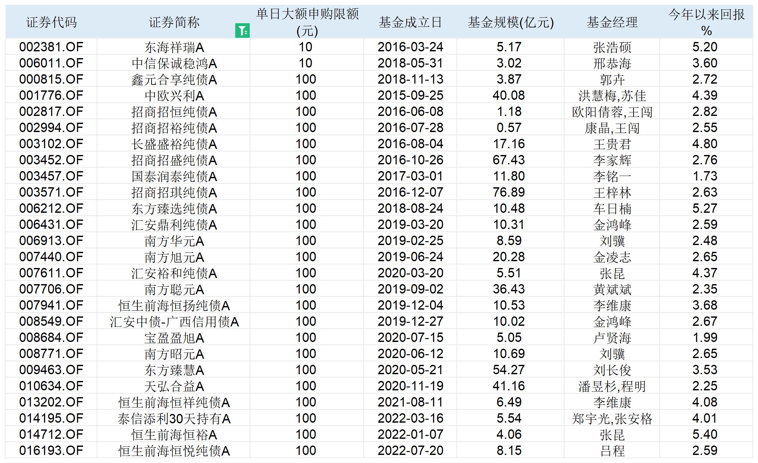The image size is (758, 463).
Task: Click the green filter icon in 证券简称 header
Action: point(242,31)
